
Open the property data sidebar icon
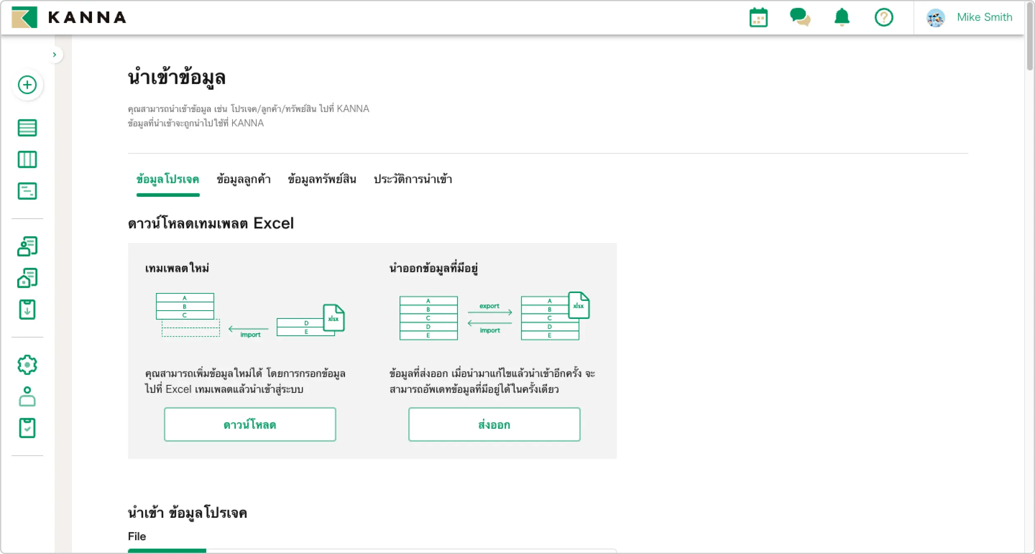point(27,278)
